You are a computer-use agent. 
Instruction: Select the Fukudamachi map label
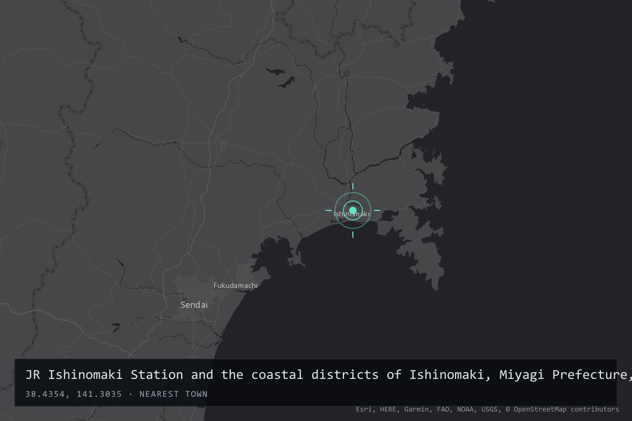(x=235, y=285)
